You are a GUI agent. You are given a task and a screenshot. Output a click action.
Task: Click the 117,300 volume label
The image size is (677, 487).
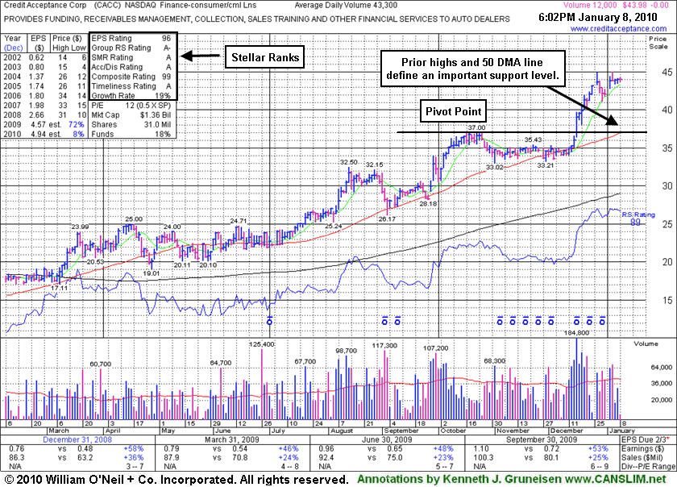pyautogui.click(x=384, y=346)
